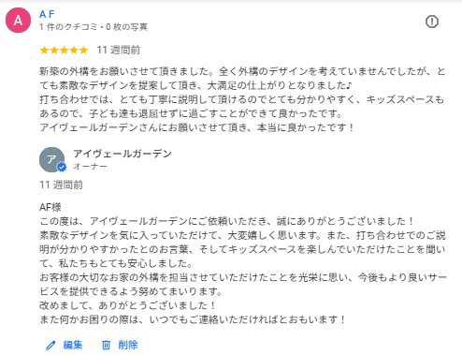Click the first gold rating star
462x355 pixels.
(x=44, y=50)
